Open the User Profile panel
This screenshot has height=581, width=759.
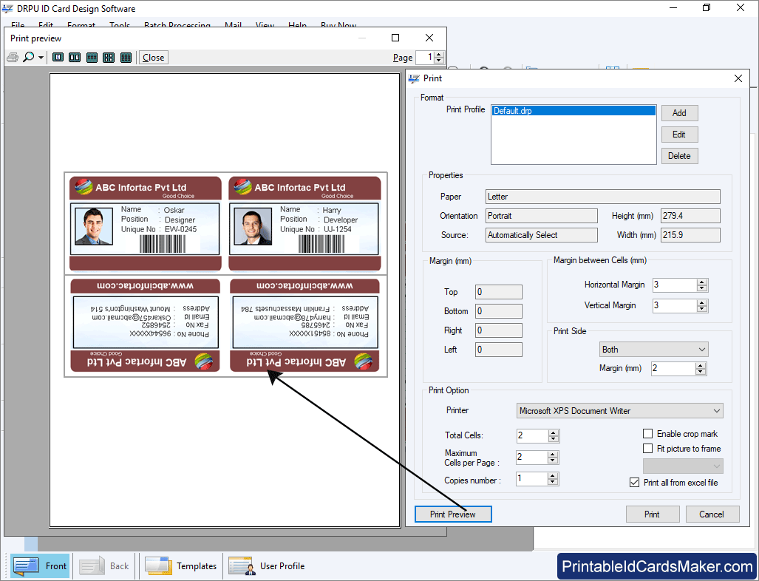(x=267, y=566)
